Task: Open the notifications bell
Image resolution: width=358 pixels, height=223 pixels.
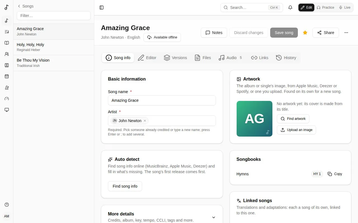Action: (x=290, y=8)
